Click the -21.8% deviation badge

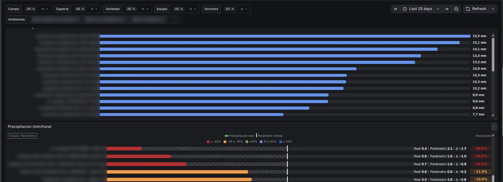coord(481,172)
